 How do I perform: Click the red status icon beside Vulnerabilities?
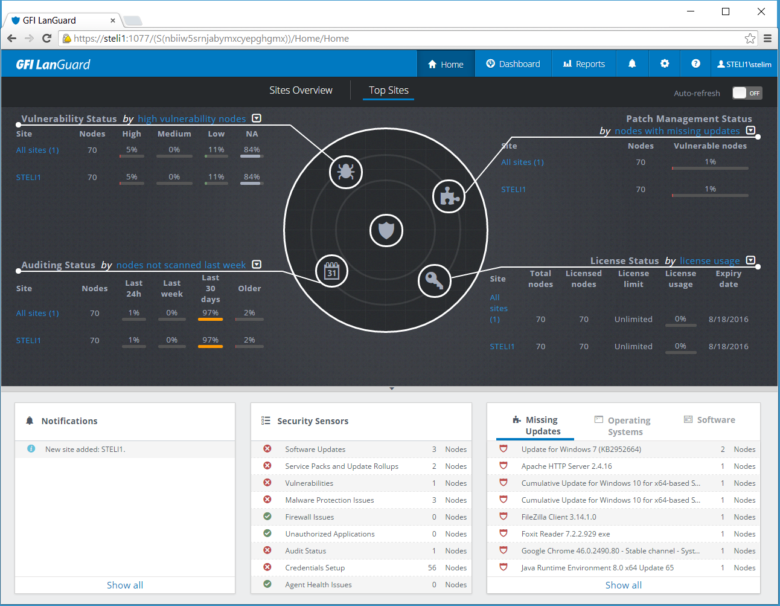267,483
